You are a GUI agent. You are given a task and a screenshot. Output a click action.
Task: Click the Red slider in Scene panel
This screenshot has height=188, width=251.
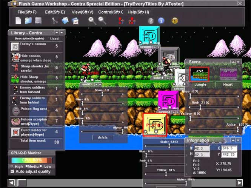(214, 107)
